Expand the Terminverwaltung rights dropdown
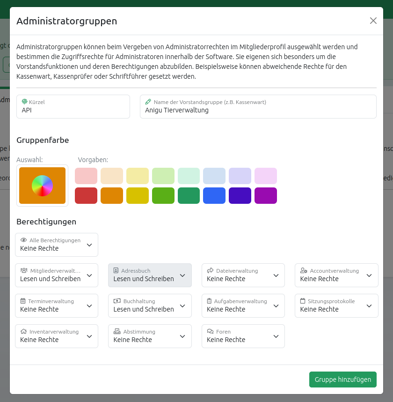393x402 pixels. [x=88, y=305]
